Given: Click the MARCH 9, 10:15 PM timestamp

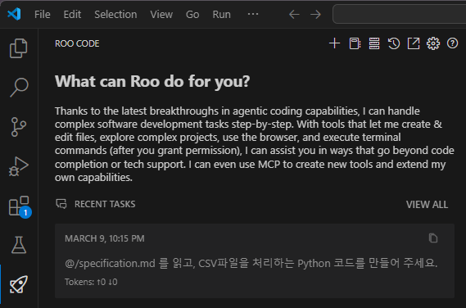Looking at the screenshot, I should [x=105, y=238].
